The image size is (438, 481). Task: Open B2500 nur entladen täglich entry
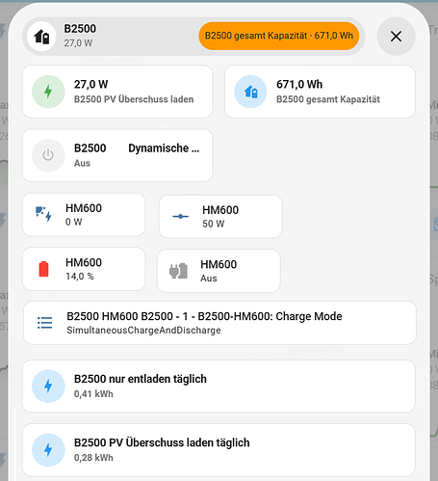(x=219, y=387)
